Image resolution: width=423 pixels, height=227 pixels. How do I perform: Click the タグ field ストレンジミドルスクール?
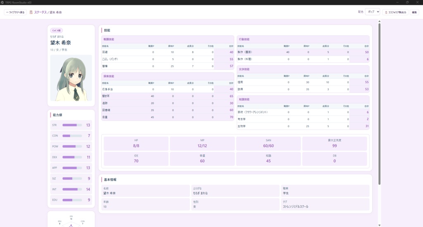(325, 204)
